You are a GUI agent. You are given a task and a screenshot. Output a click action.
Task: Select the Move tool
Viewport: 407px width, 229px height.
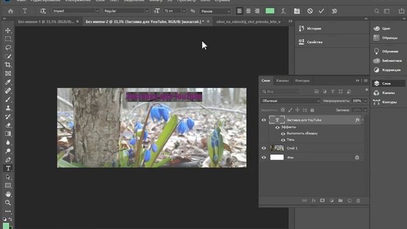(x=8, y=31)
